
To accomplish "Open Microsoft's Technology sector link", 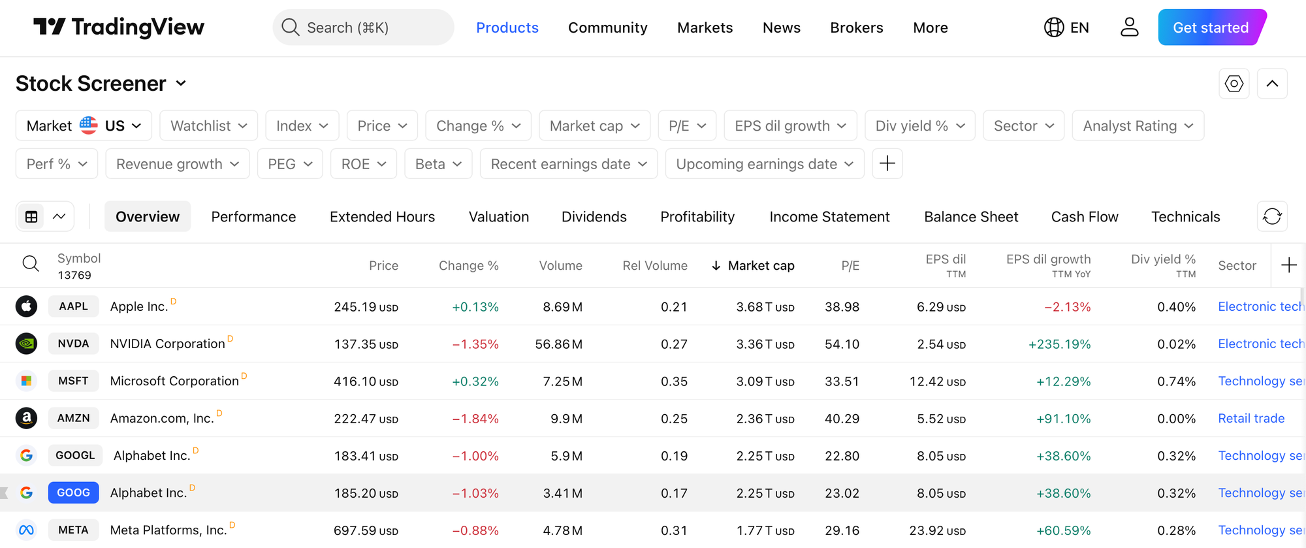I will tap(1260, 381).
